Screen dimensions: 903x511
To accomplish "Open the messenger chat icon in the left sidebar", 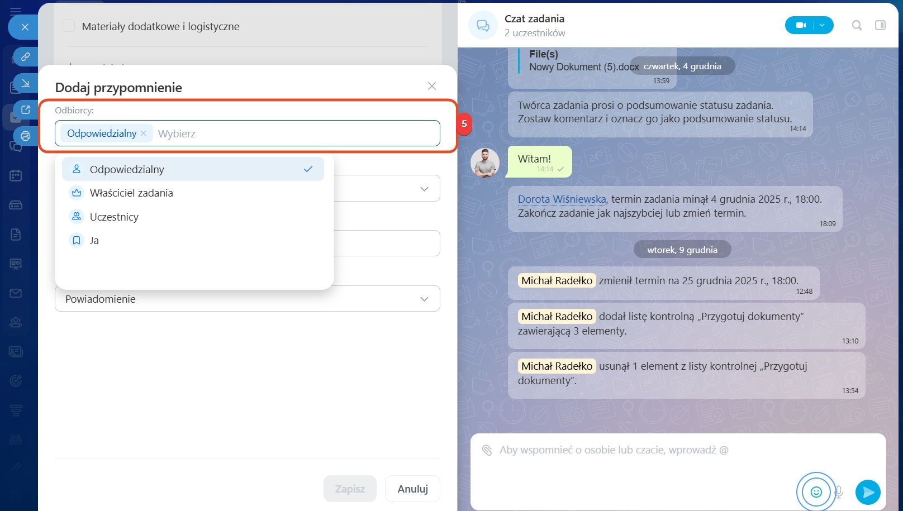I will click(x=16, y=147).
